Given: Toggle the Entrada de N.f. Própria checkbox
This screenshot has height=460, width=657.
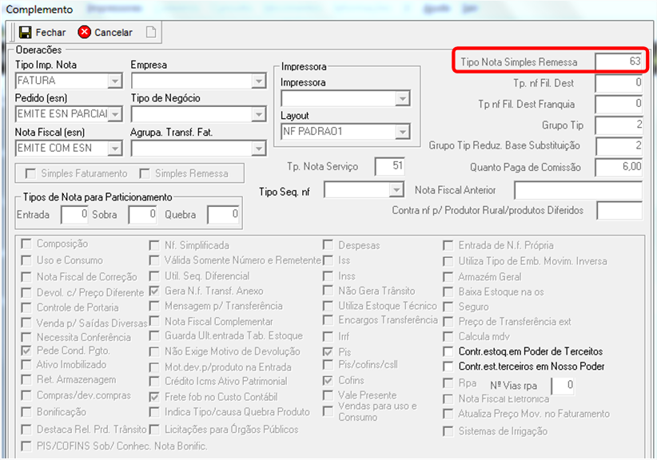Looking at the screenshot, I should click(x=448, y=245).
